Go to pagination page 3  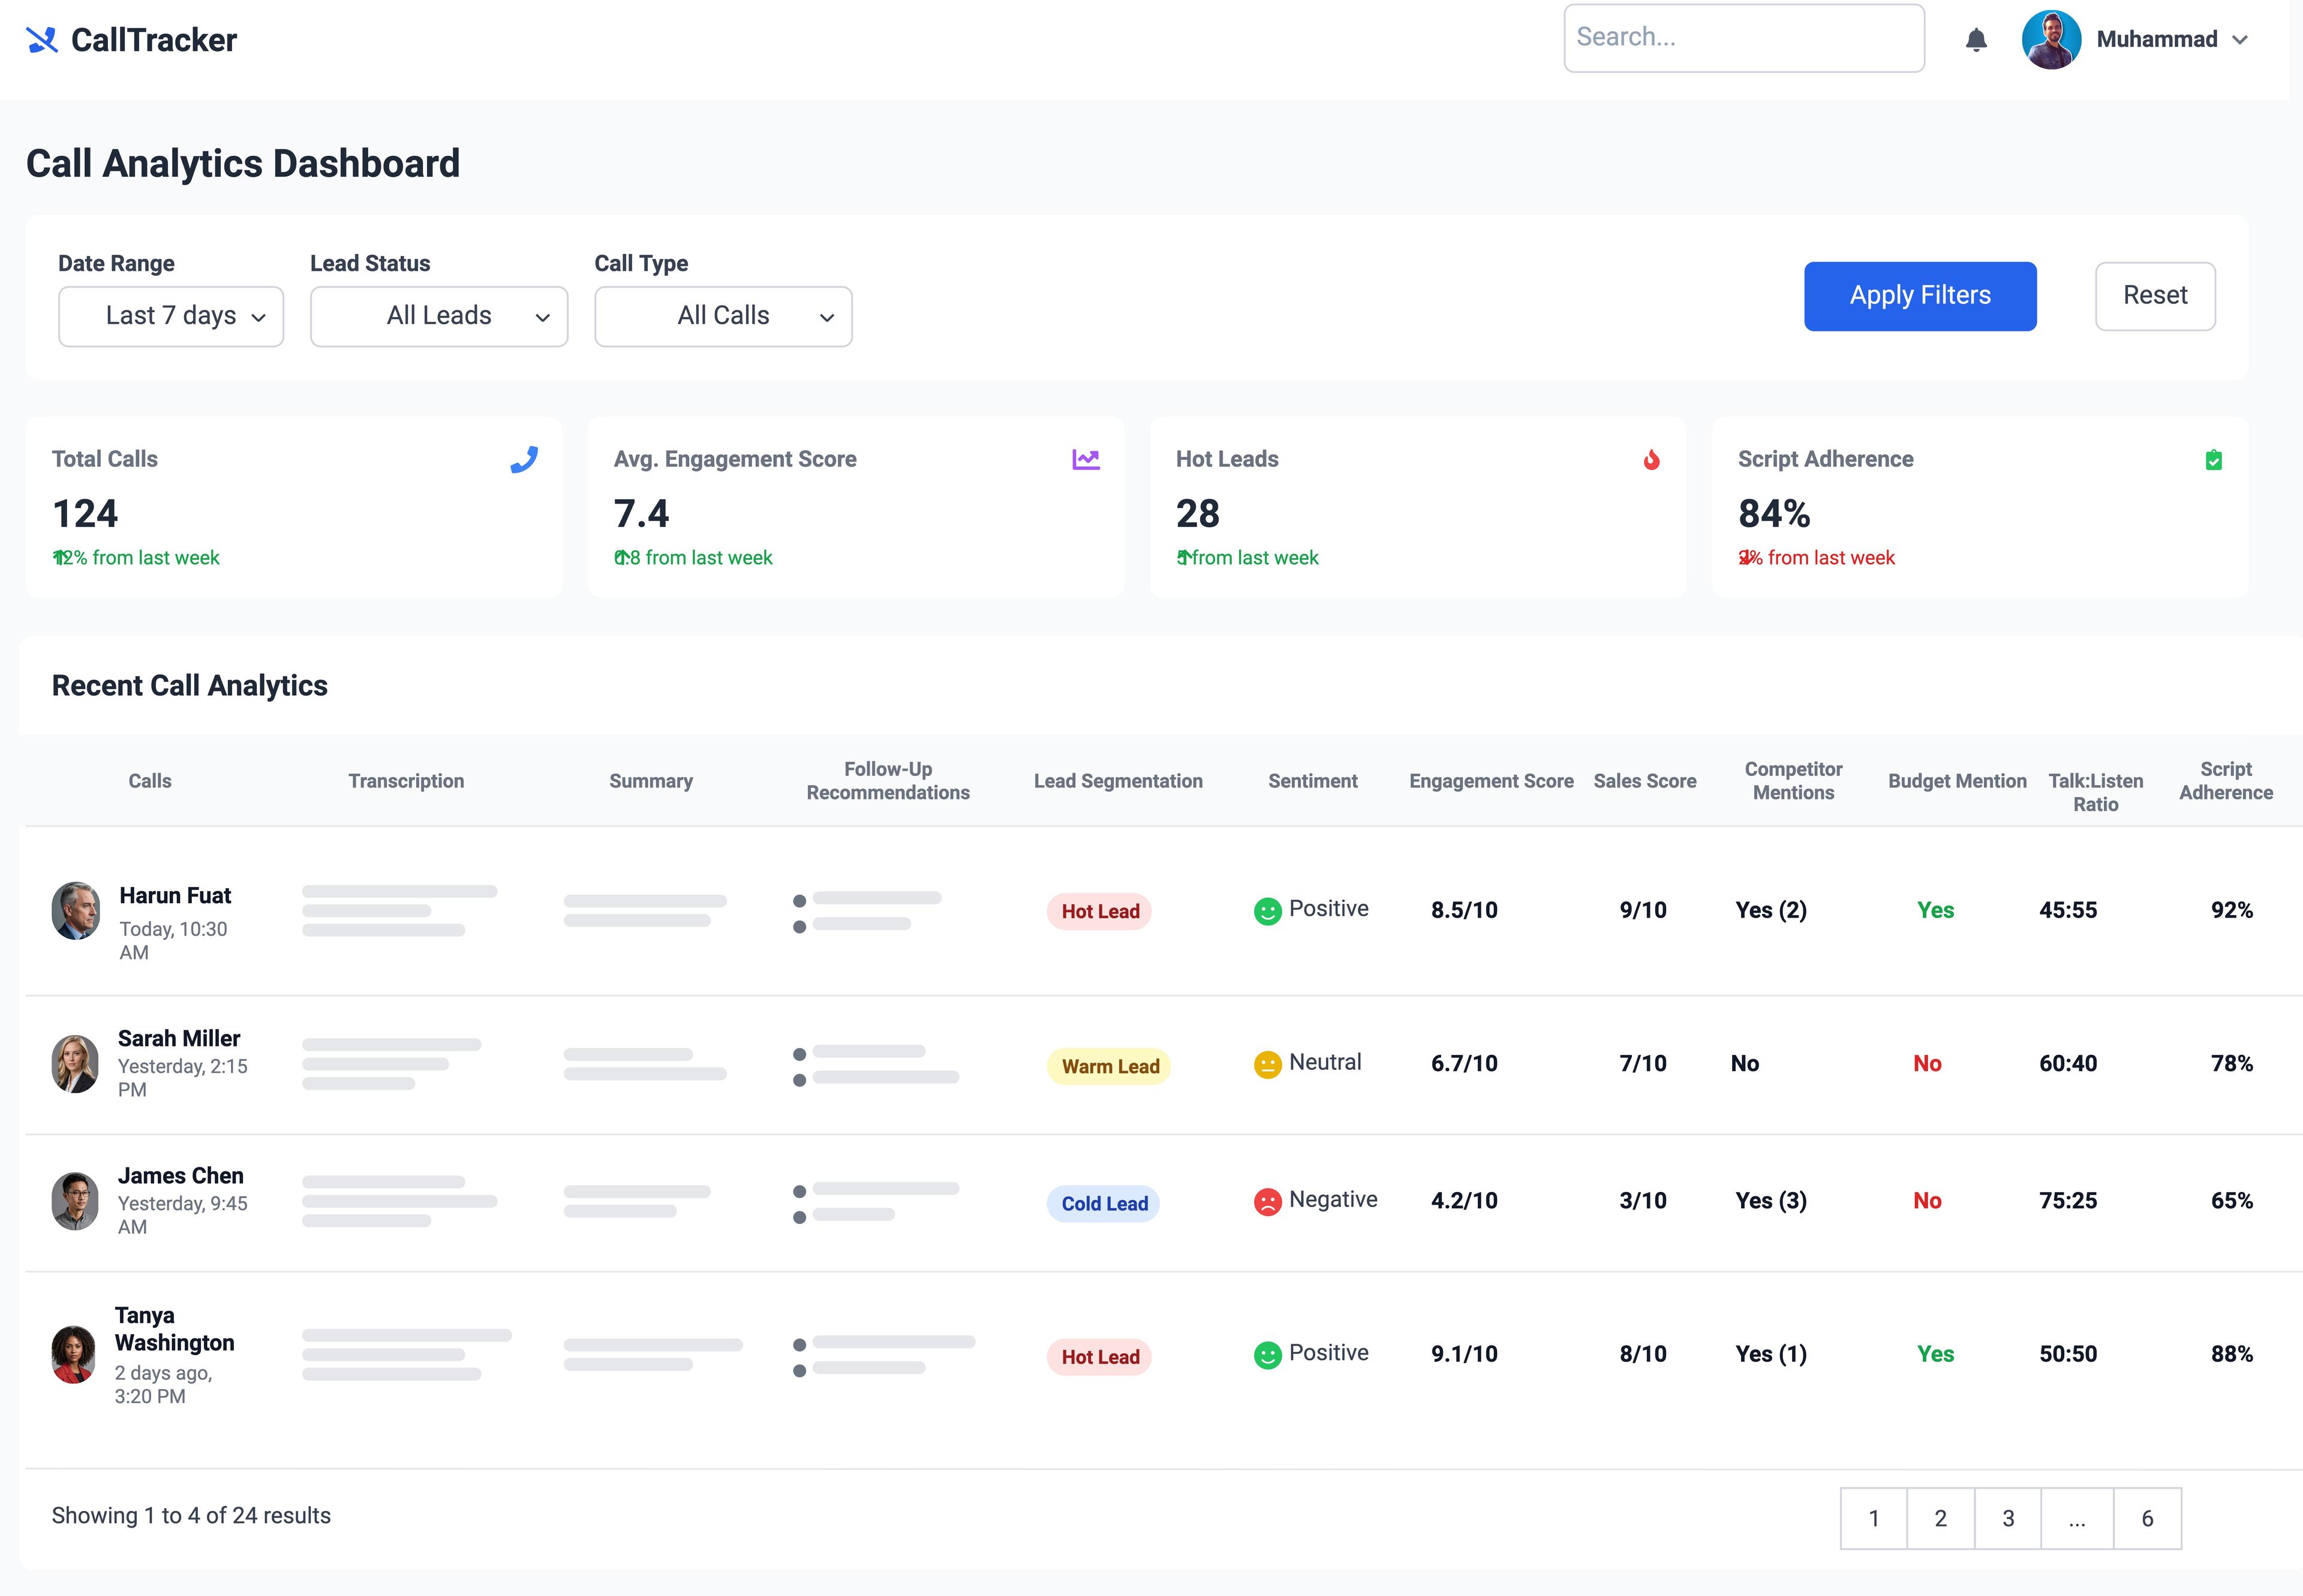[2008, 1518]
